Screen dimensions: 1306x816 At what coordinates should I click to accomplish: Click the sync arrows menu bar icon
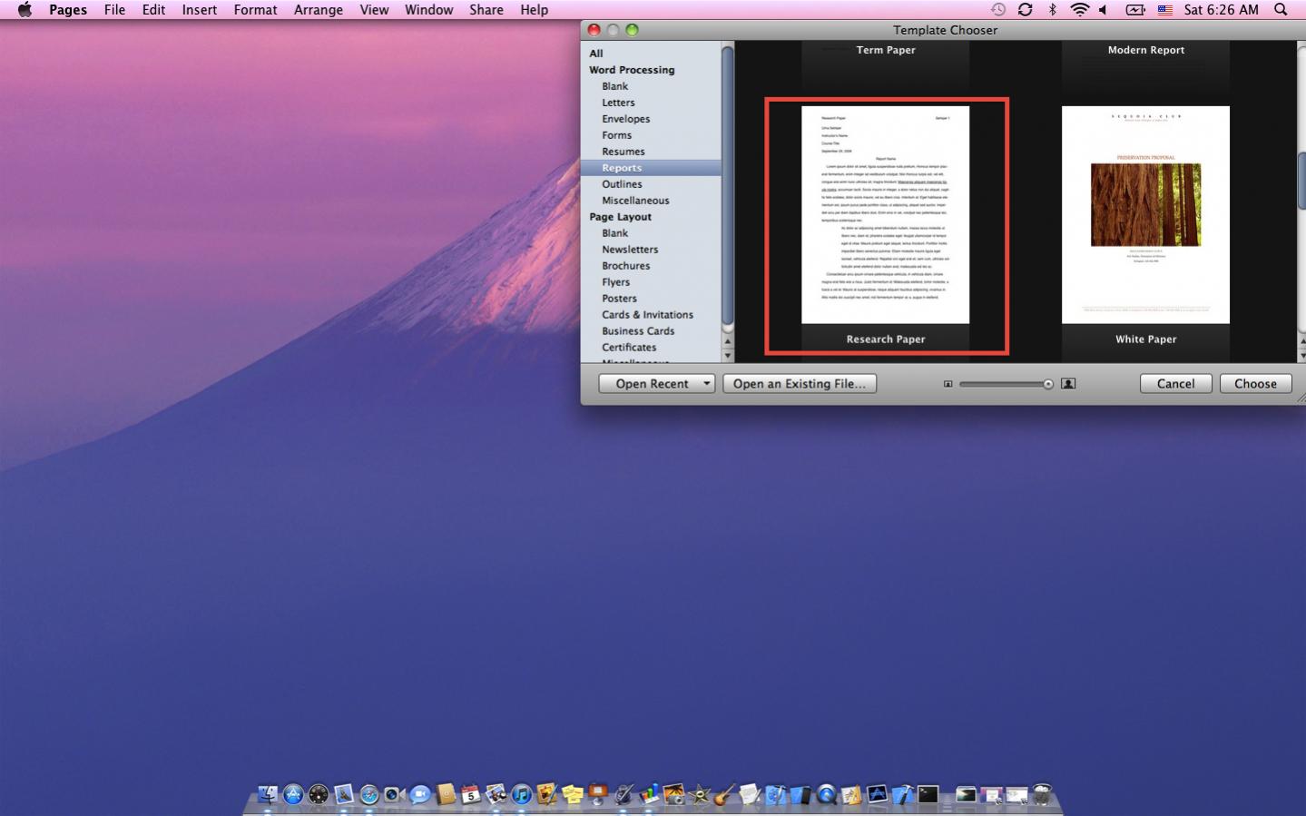click(x=1026, y=9)
